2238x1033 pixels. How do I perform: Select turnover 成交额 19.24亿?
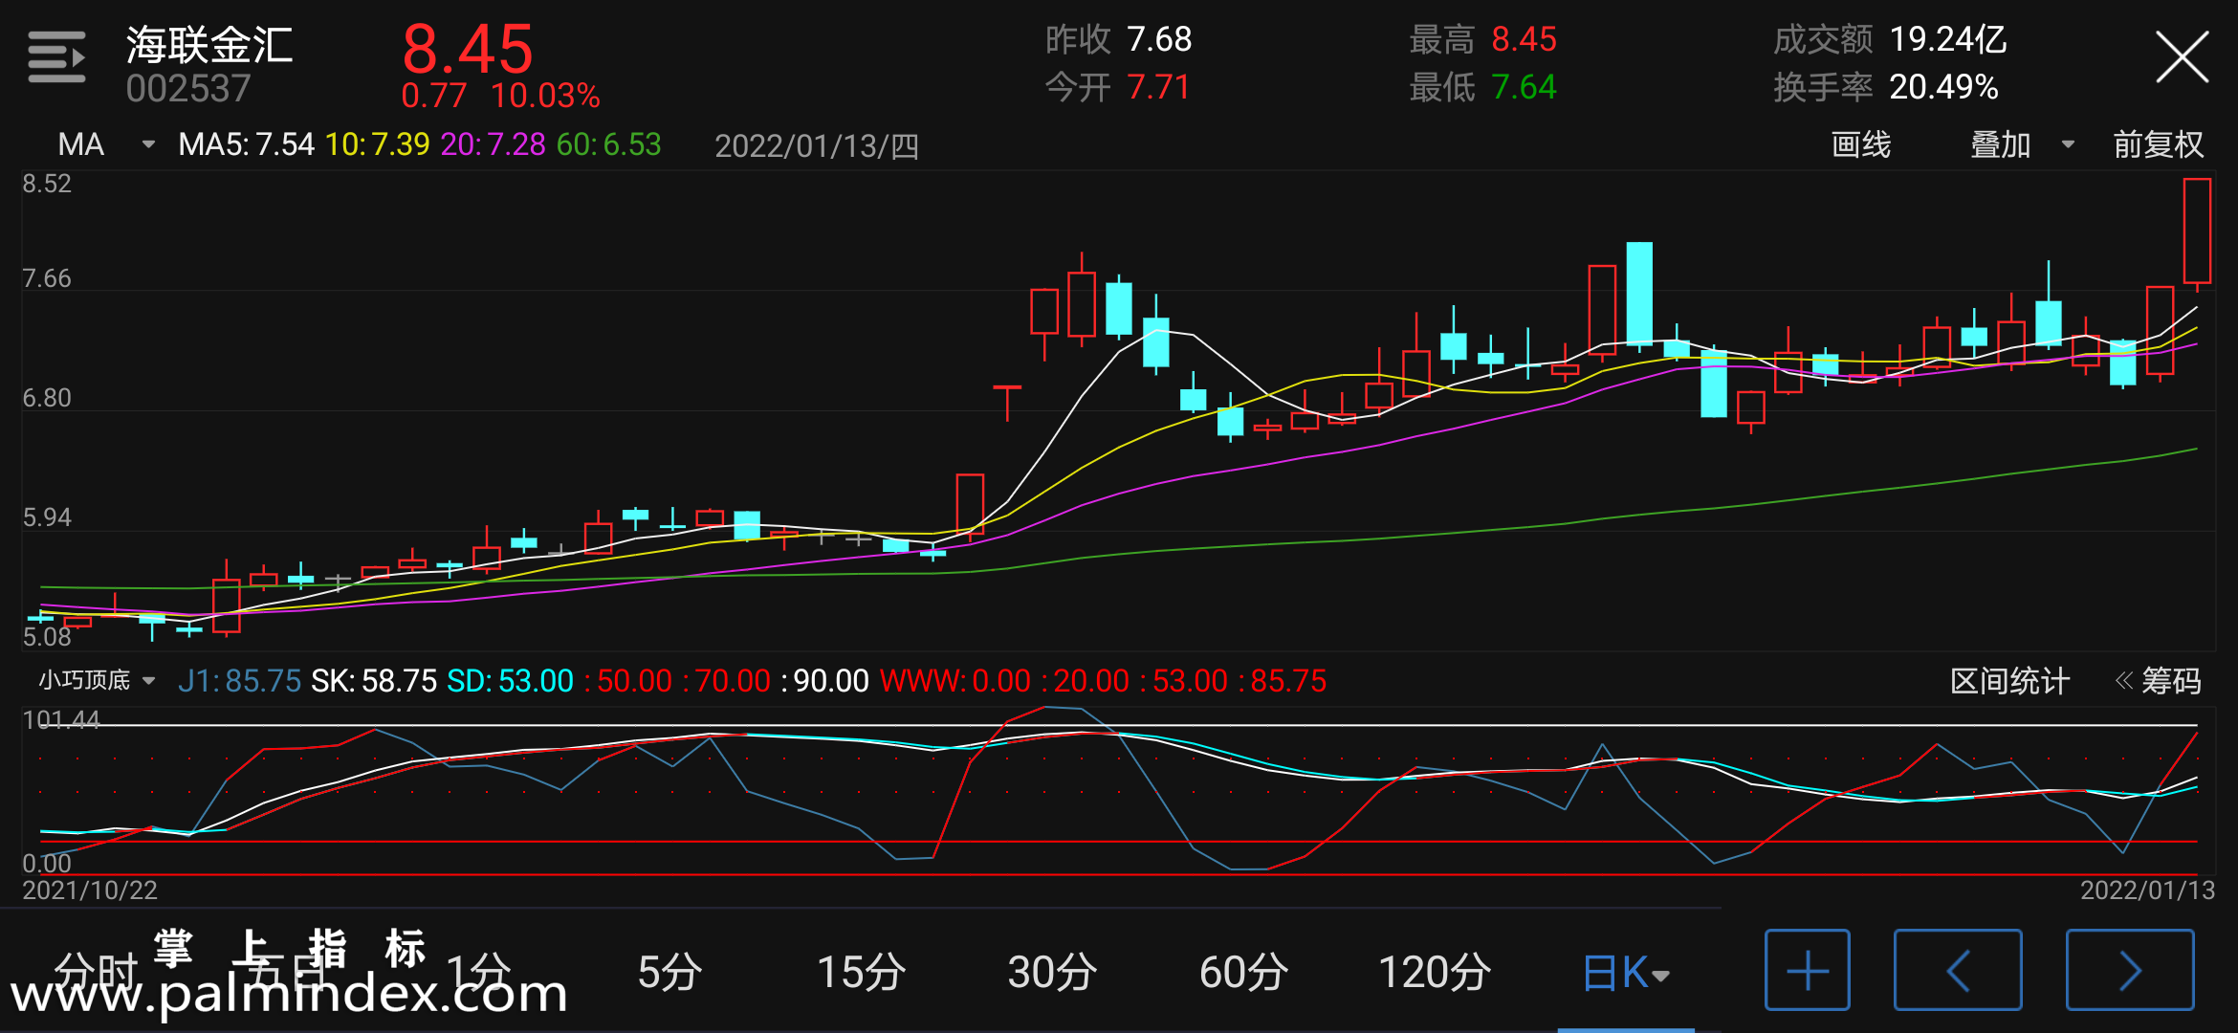(1890, 39)
